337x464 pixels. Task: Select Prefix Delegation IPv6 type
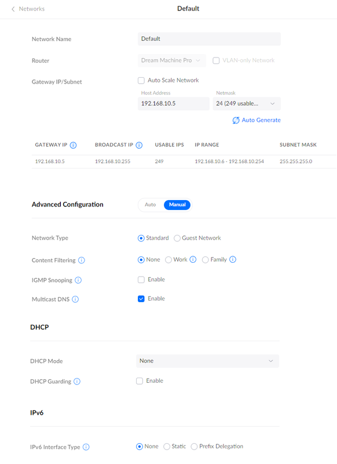click(x=194, y=447)
